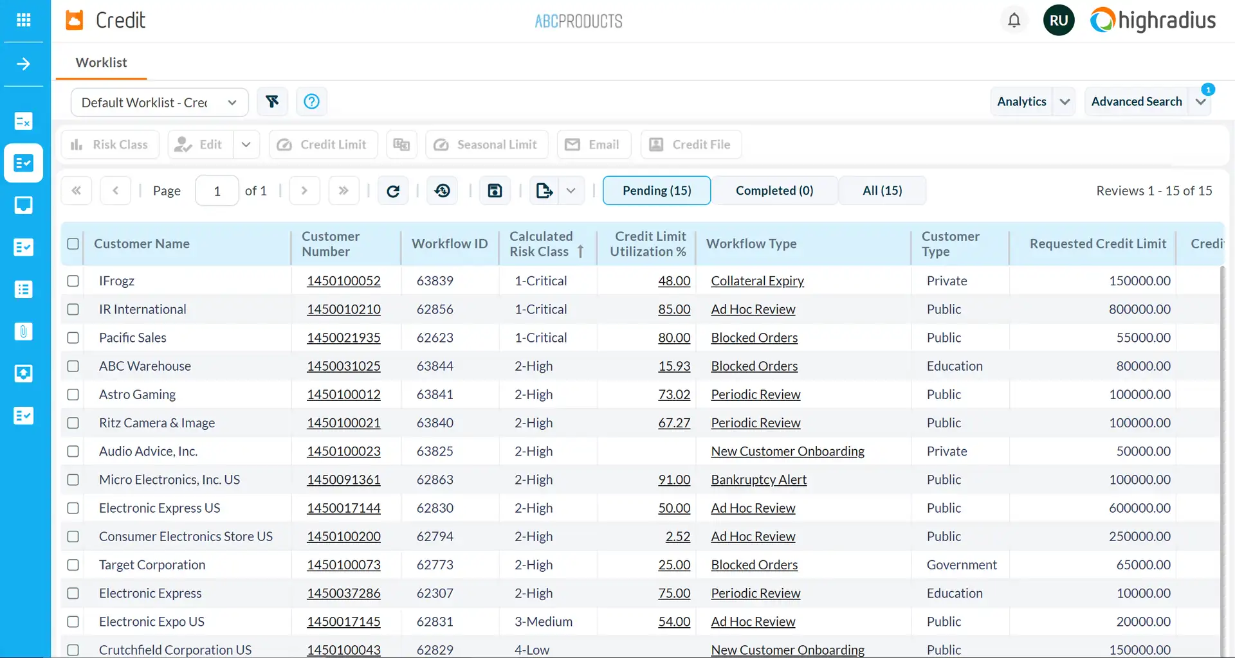The height and width of the screenshot is (658, 1235).
Task: Open the upload sidebar icon
Action: [x=24, y=373]
